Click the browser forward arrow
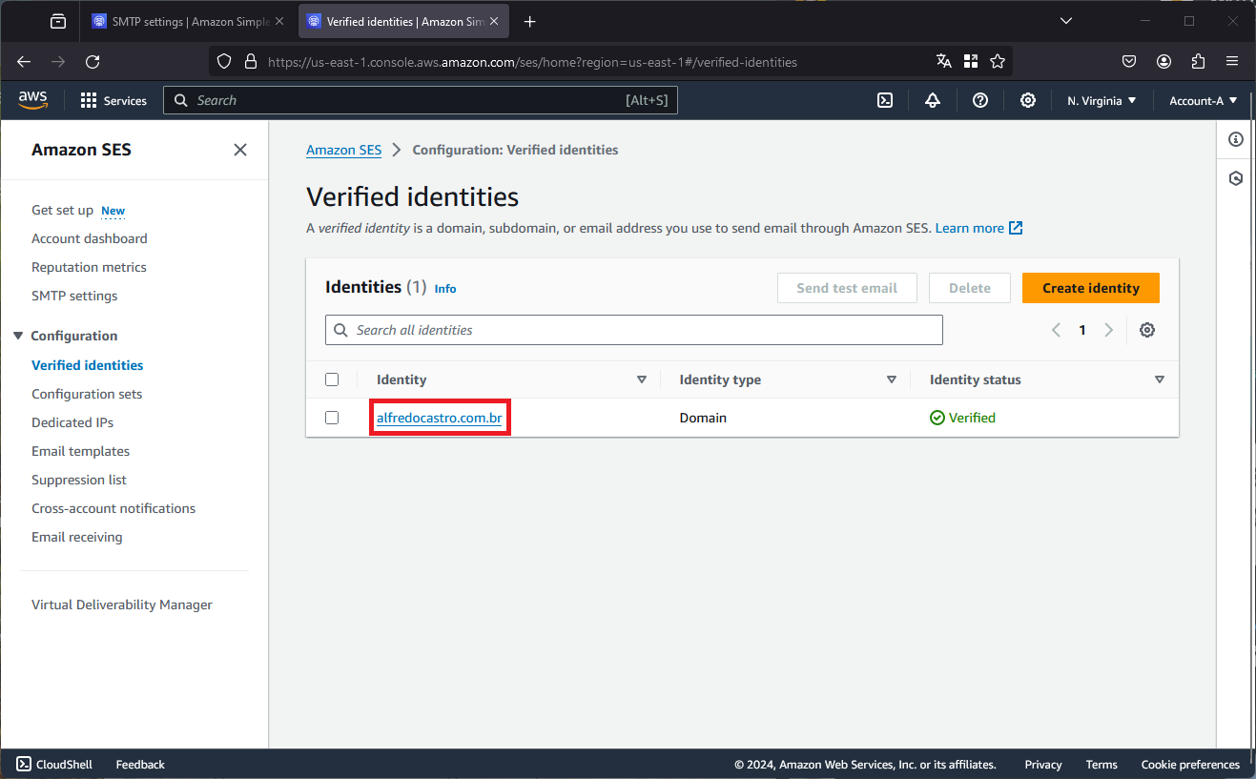Viewport: 1256px width, 779px height. pyautogui.click(x=58, y=61)
